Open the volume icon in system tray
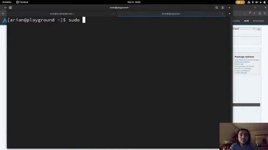The width and height of the screenshot is (268, 150). (257, 2)
